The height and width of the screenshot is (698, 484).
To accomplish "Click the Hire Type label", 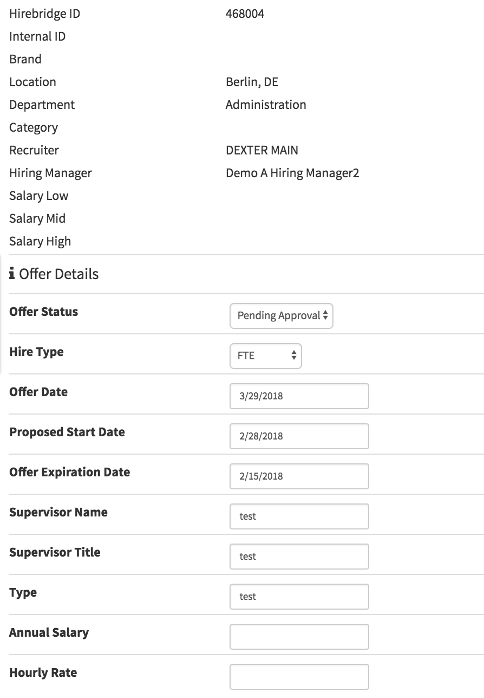I will coord(36,352).
